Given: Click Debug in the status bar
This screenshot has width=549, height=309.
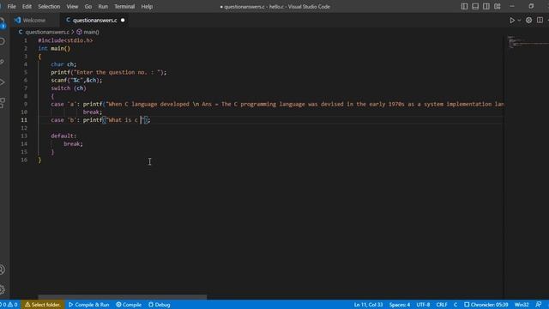Looking at the screenshot, I should point(159,305).
